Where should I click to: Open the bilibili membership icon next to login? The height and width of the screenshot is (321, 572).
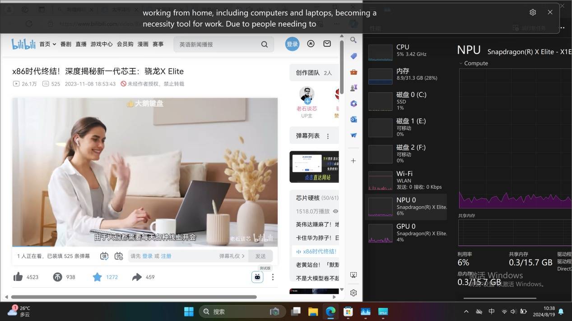pos(311,44)
